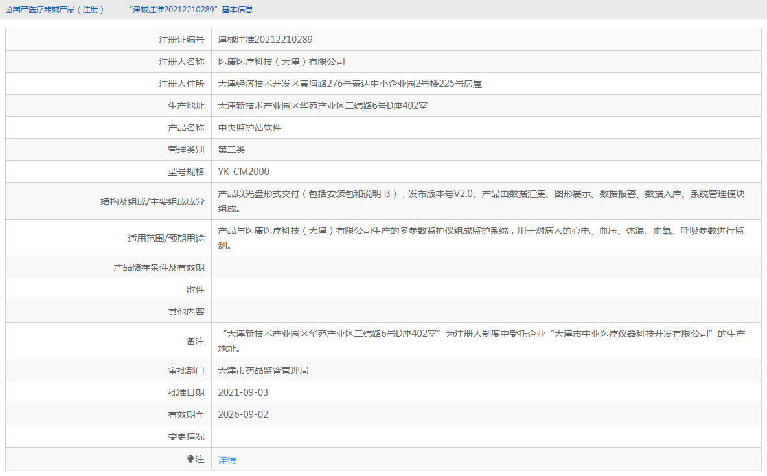
Task: Click the 产品名称 label
Action: tap(186, 128)
